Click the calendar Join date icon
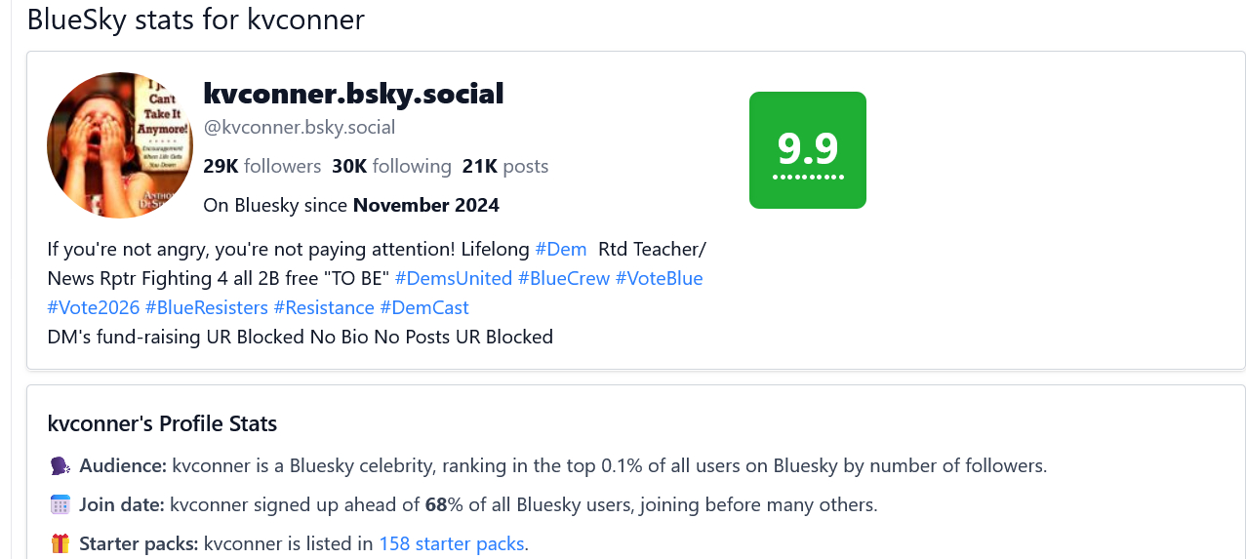Image resolution: width=1246 pixels, height=559 pixels. pos(60,505)
